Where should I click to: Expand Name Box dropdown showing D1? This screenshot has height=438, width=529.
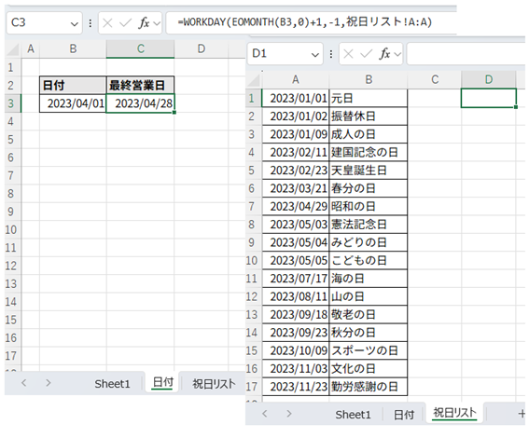point(315,55)
